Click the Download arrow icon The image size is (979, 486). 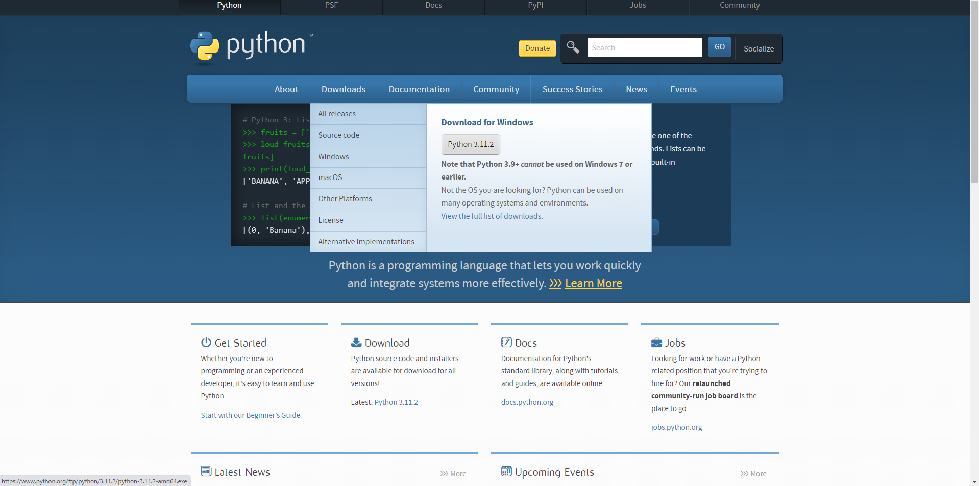pos(355,342)
